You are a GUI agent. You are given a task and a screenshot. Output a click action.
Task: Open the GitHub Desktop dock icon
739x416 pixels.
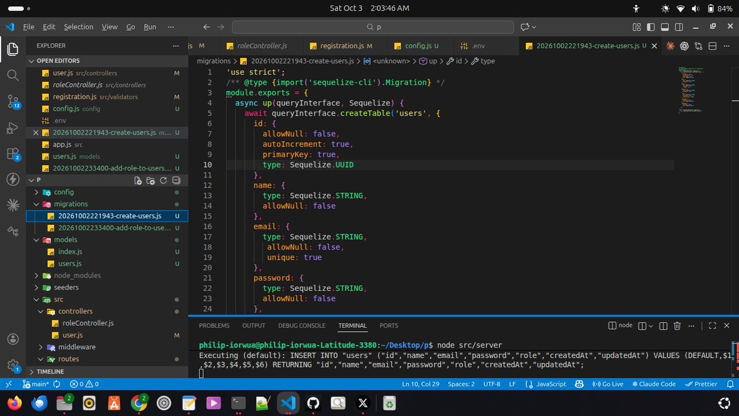click(312, 403)
